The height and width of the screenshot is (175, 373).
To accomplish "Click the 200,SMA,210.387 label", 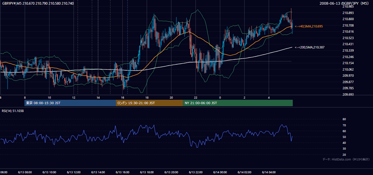I will [x=310, y=47].
